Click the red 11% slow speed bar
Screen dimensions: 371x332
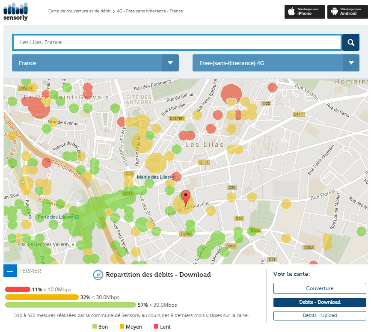[x=18, y=290]
